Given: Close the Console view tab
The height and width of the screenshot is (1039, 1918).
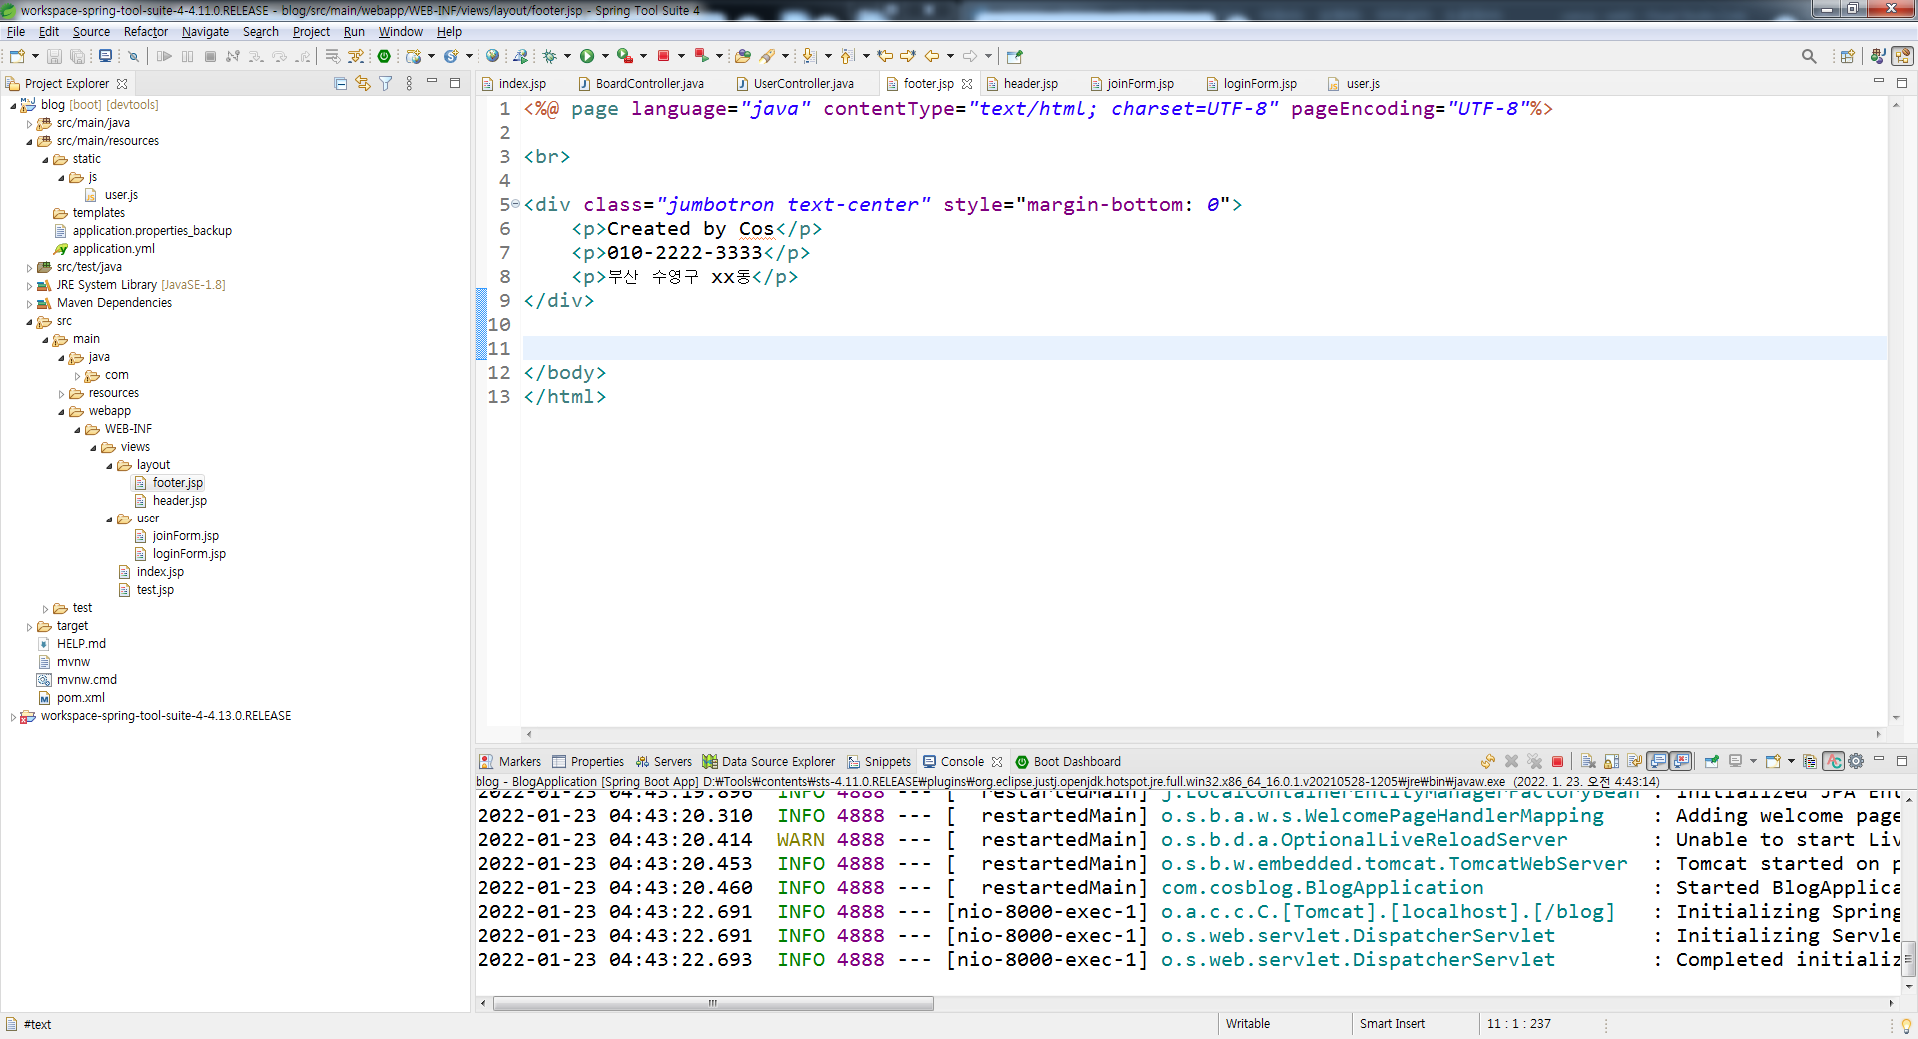Looking at the screenshot, I should coord(997,761).
